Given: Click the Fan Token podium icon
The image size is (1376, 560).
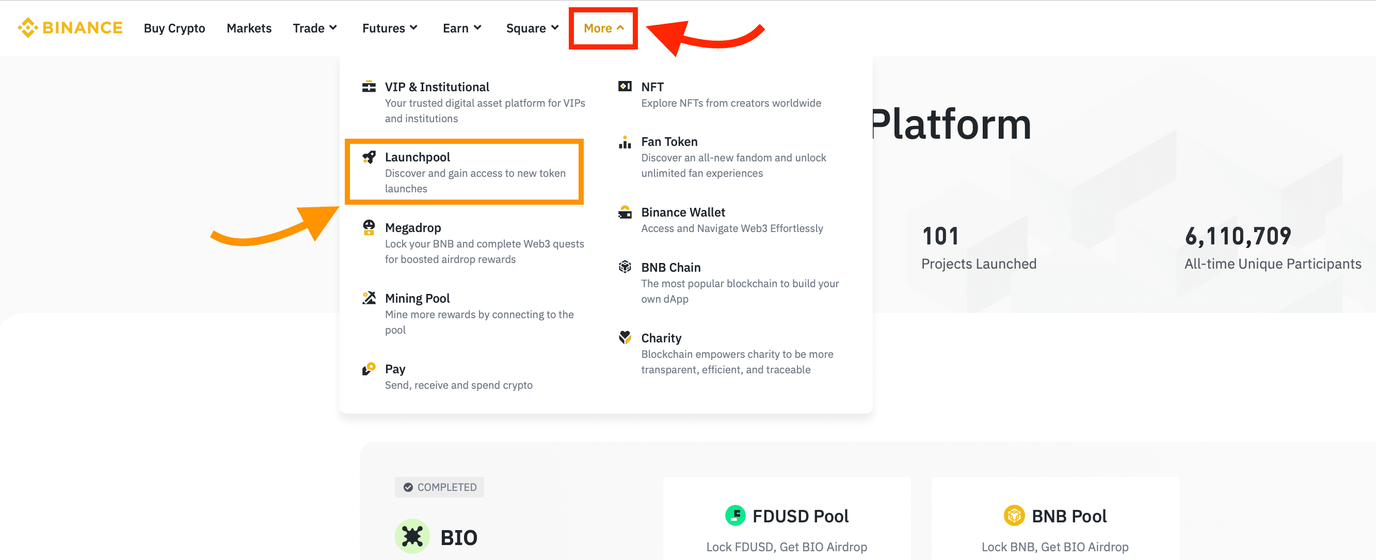Looking at the screenshot, I should (x=625, y=141).
